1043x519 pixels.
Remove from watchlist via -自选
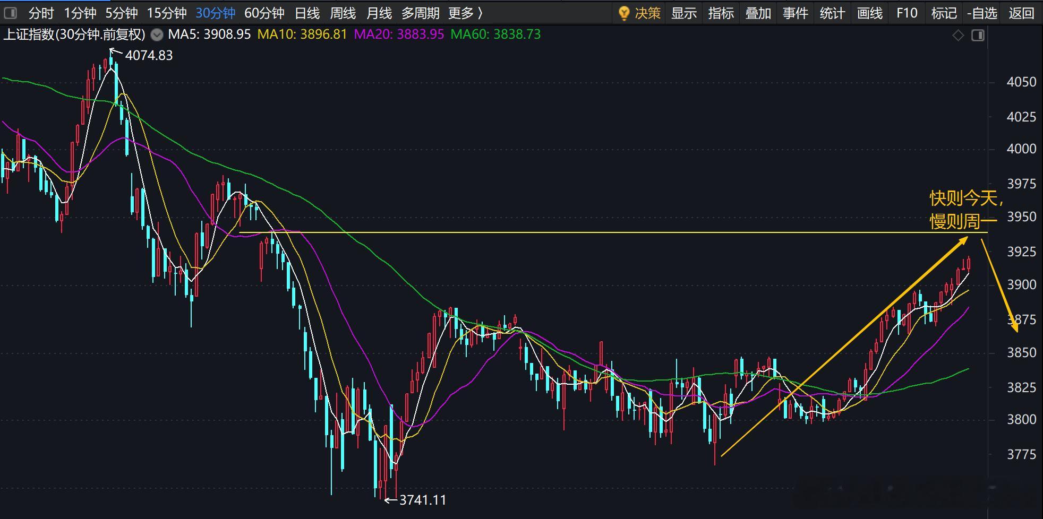[982, 13]
